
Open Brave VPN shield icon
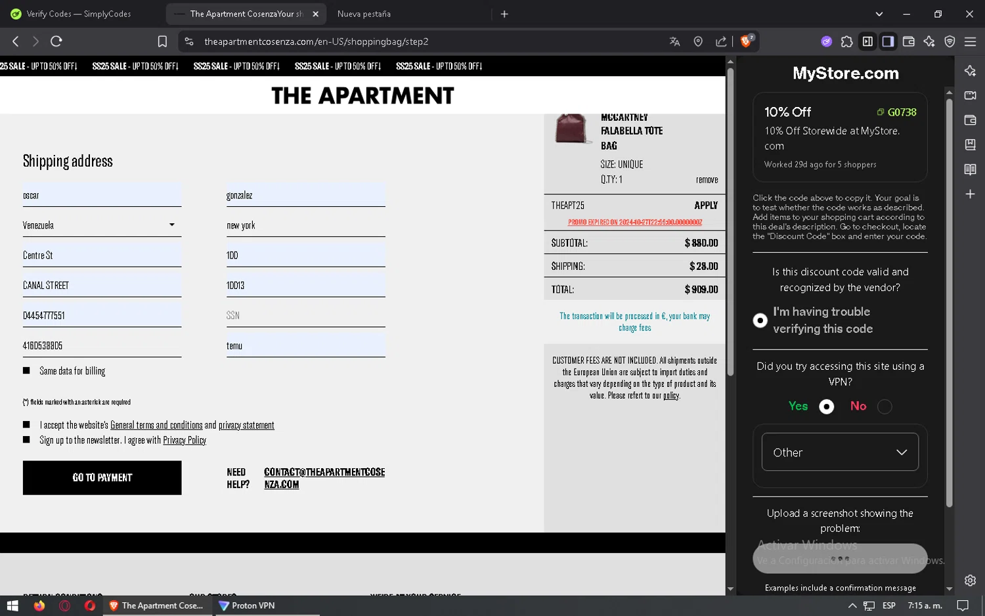coord(950,41)
